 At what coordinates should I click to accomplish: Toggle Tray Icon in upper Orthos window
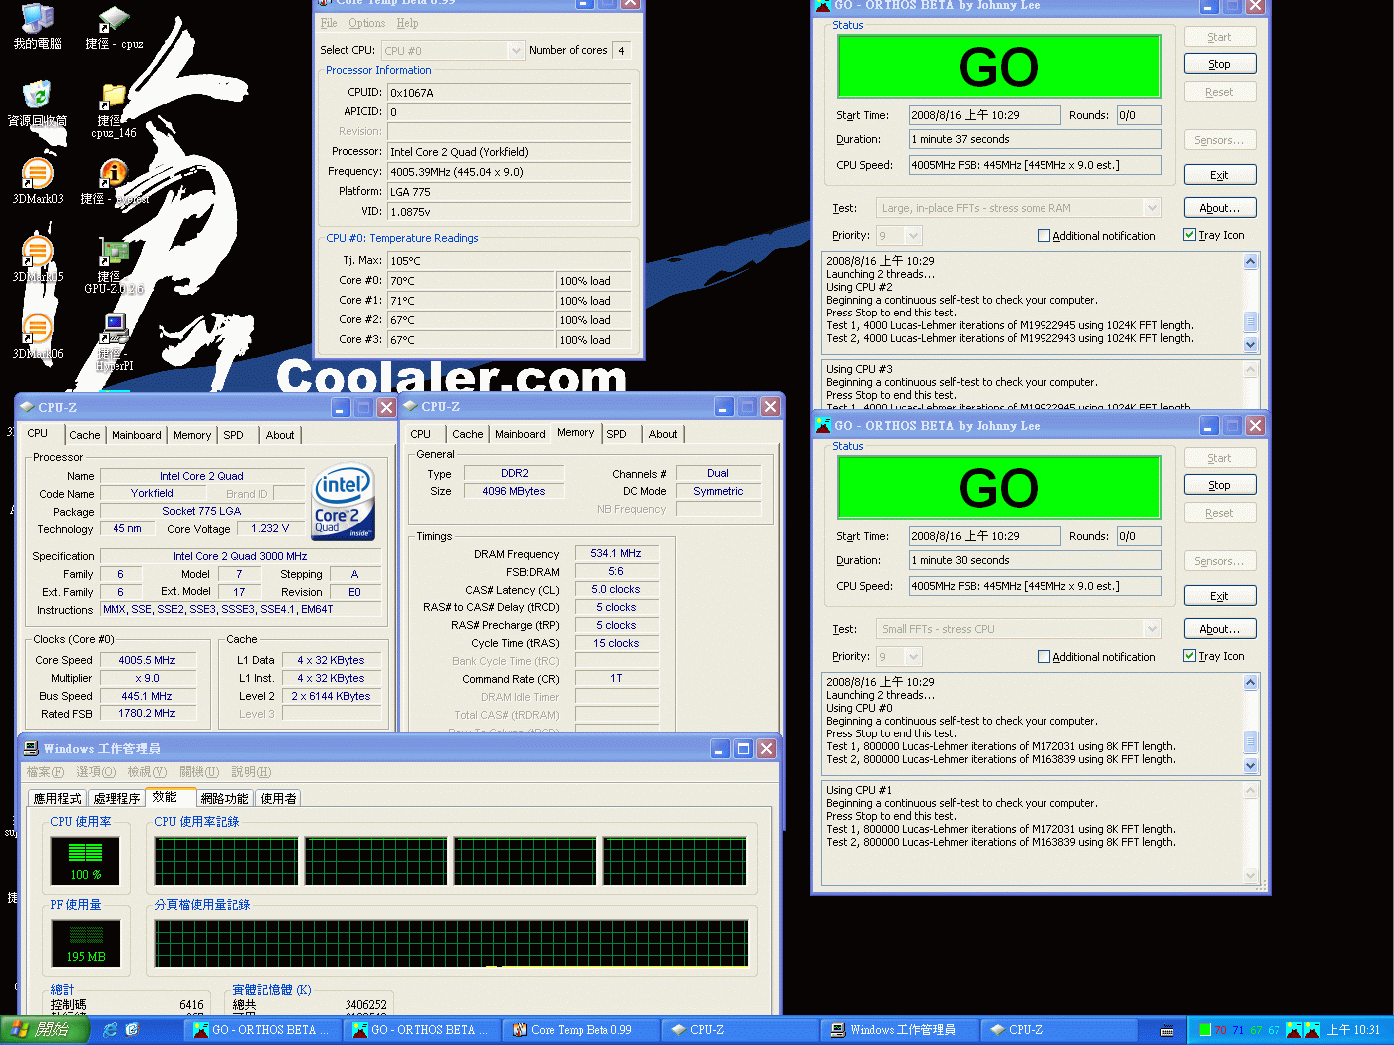pyautogui.click(x=1189, y=235)
